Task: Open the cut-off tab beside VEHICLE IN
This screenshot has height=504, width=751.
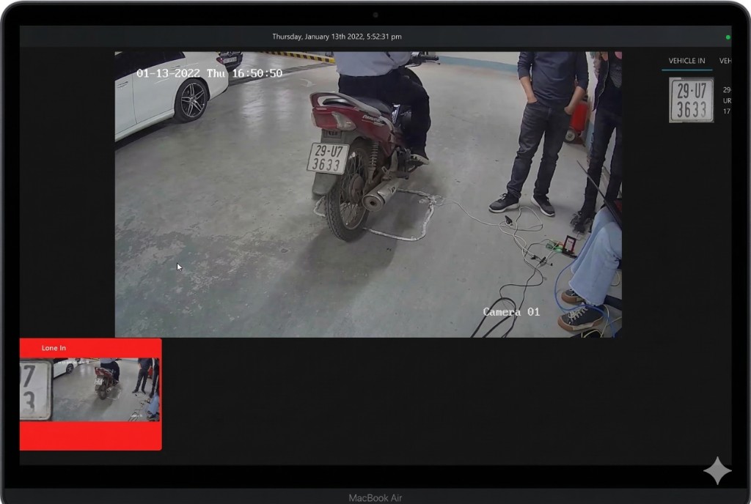Action: coord(725,61)
